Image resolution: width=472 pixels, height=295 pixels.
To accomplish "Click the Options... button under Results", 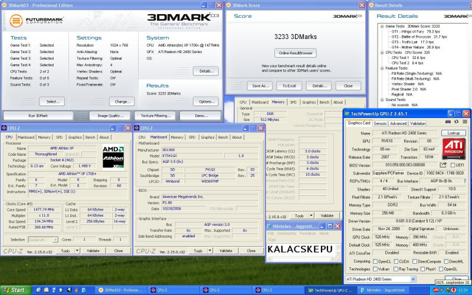I will click(x=206, y=101).
